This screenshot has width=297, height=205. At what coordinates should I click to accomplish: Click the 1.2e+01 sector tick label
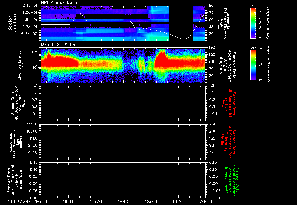(x=30, y=27)
